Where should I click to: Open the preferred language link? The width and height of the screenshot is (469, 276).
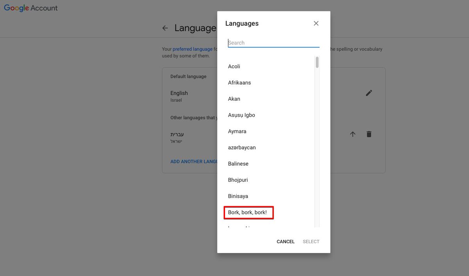(x=192, y=49)
